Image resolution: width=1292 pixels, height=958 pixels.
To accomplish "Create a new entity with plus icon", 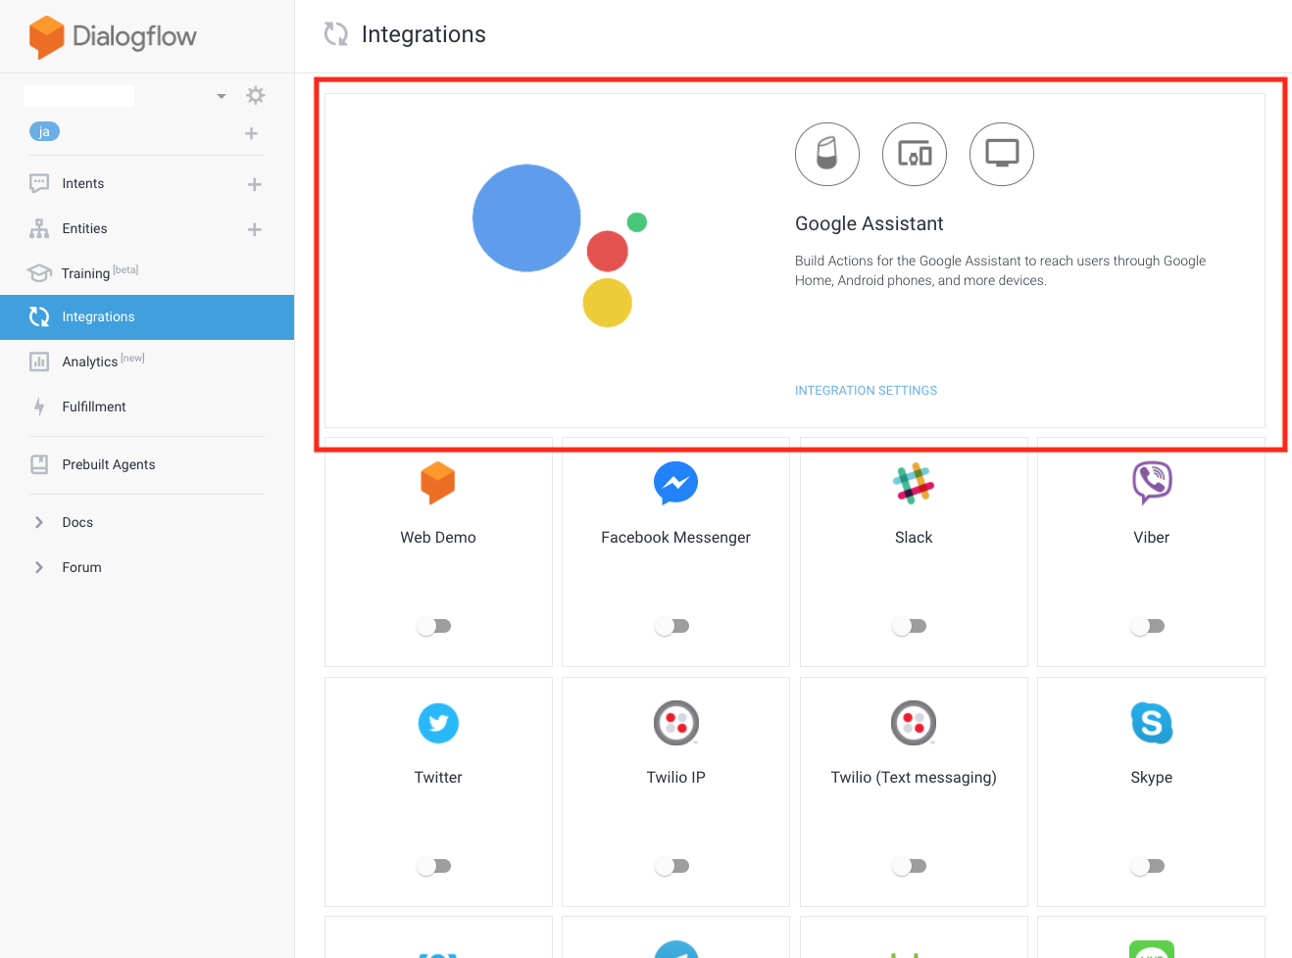I will [x=255, y=229].
